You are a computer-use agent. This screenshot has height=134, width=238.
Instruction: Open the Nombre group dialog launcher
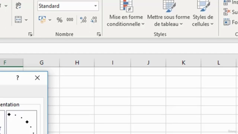99,34
